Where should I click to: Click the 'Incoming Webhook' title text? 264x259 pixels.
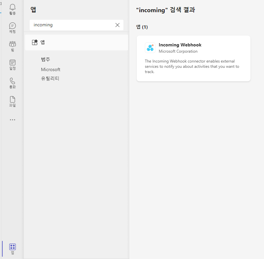point(180,45)
